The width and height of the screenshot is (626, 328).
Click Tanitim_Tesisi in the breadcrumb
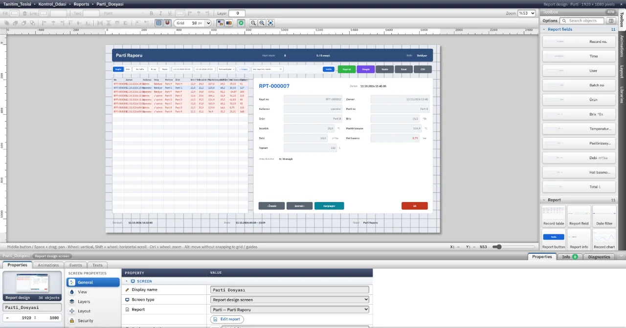(x=17, y=4)
